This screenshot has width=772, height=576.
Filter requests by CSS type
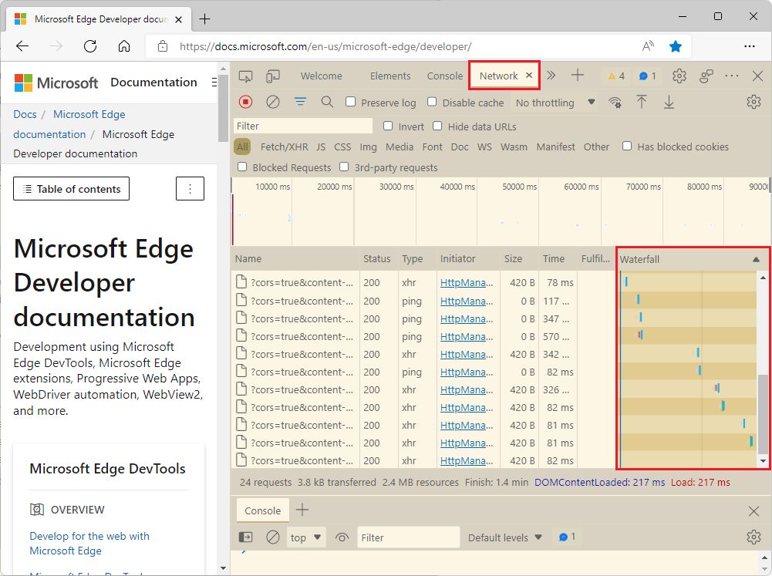pyautogui.click(x=342, y=147)
